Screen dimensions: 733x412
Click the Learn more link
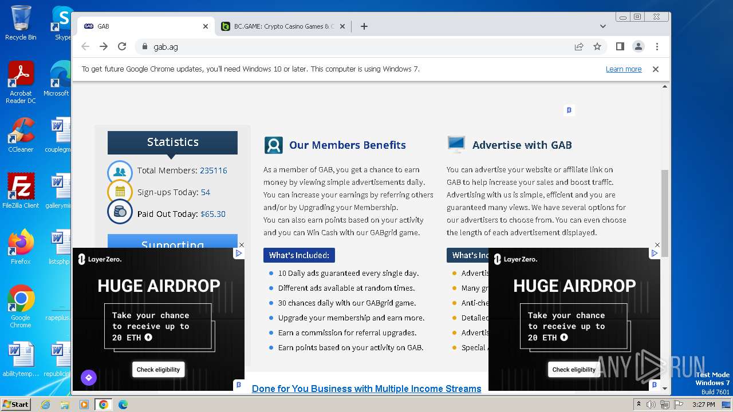[624, 69]
